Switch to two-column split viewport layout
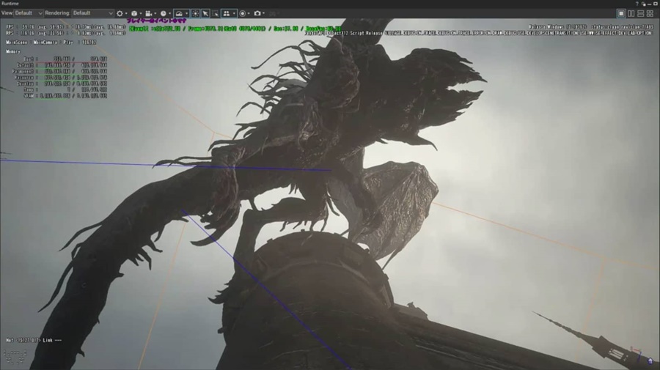 click(x=631, y=13)
